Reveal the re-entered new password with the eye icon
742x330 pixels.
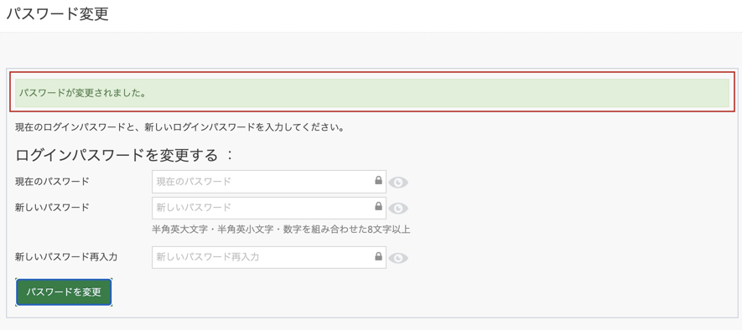click(x=398, y=258)
